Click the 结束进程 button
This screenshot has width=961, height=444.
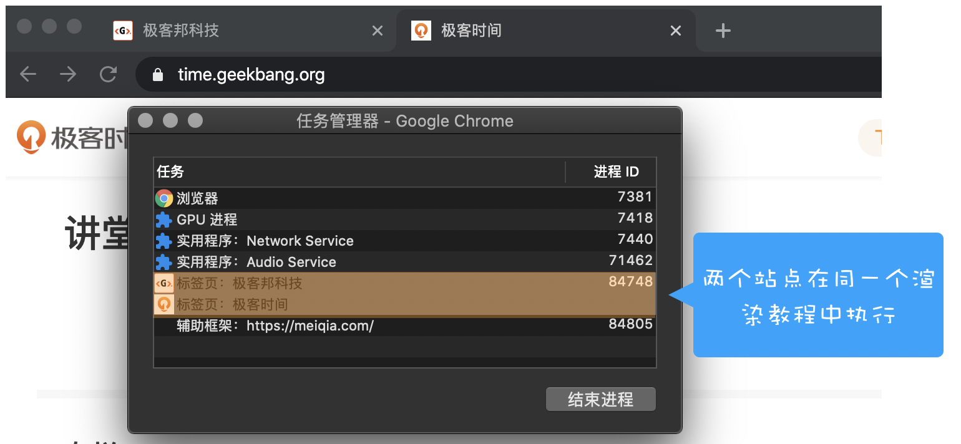click(x=600, y=400)
